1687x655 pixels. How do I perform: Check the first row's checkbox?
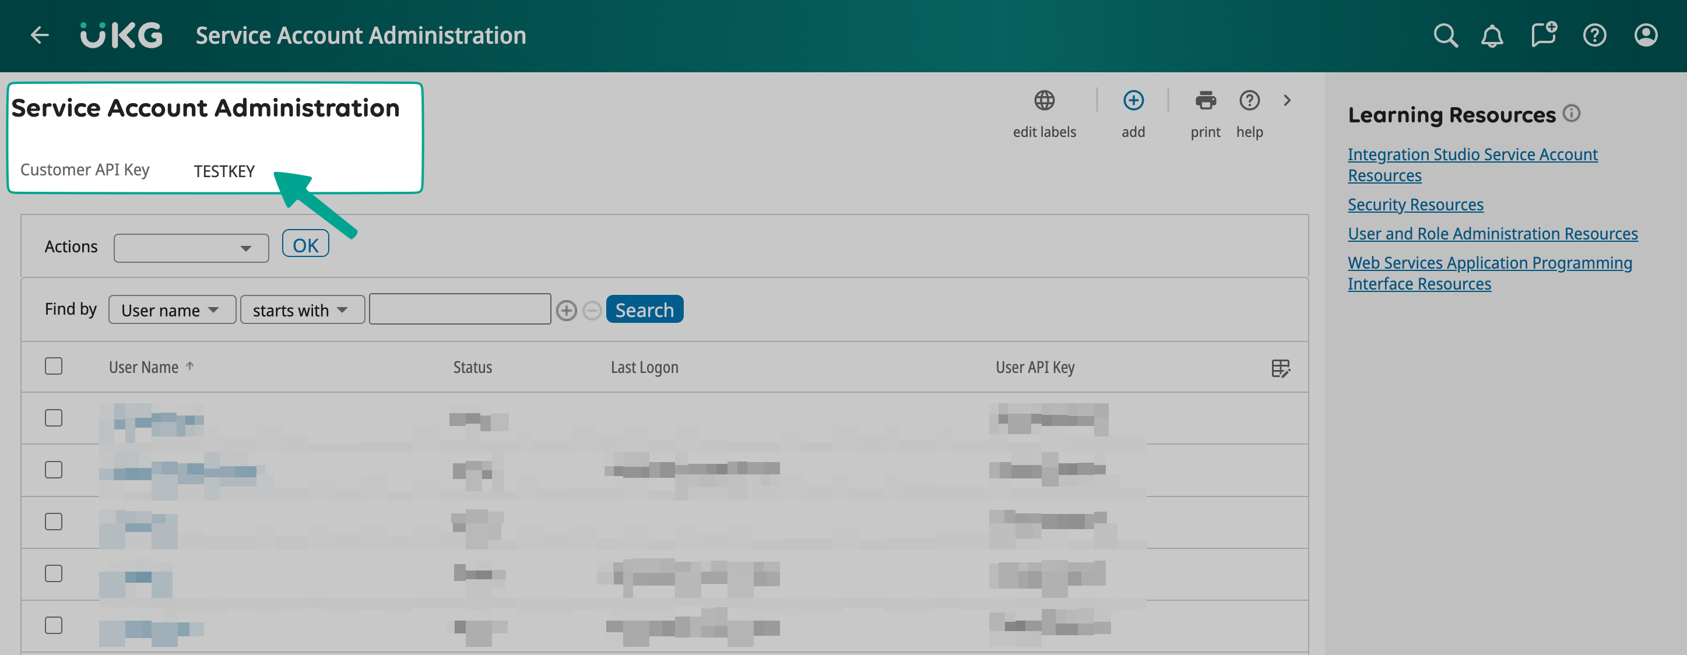pyautogui.click(x=54, y=418)
